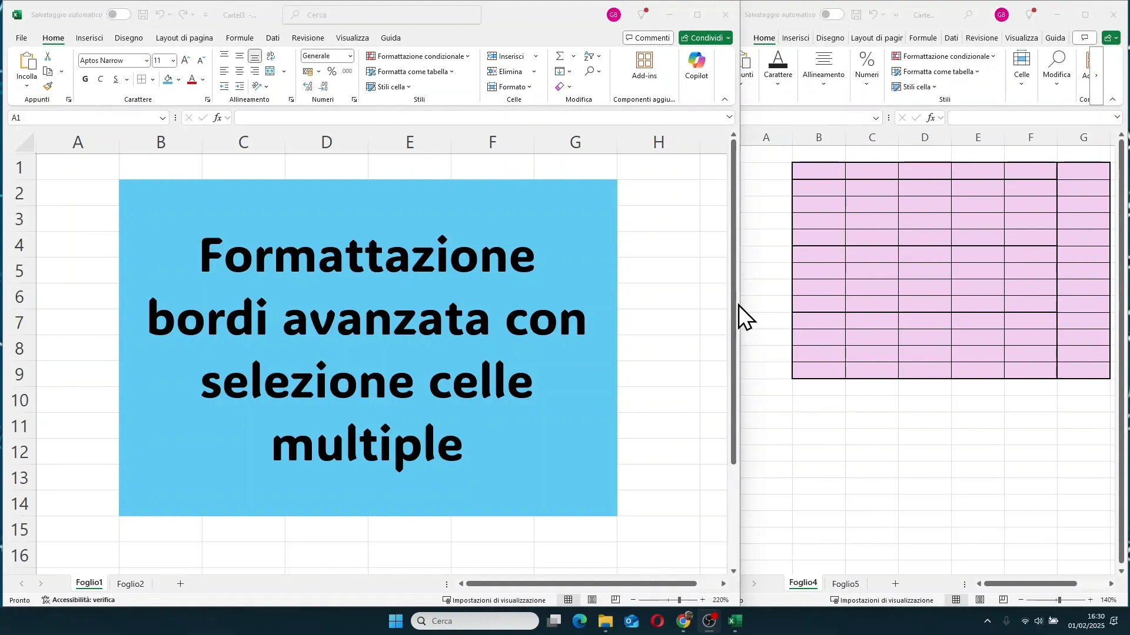Click the Copy icon in Appunti
The image size is (1130, 635).
tap(48, 72)
